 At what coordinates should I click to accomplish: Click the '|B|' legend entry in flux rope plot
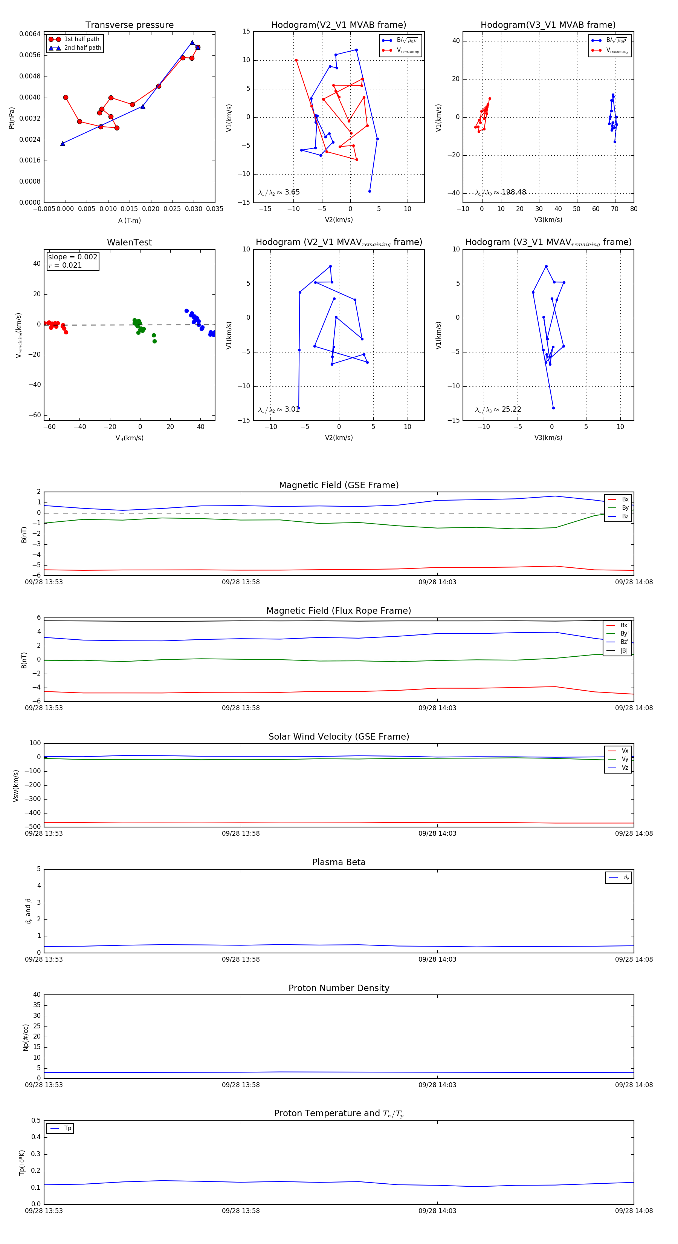[617, 651]
